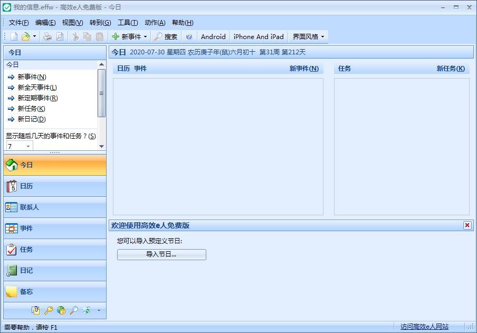Click the left panel scroll up arrow
The image size is (477, 333).
point(101,64)
